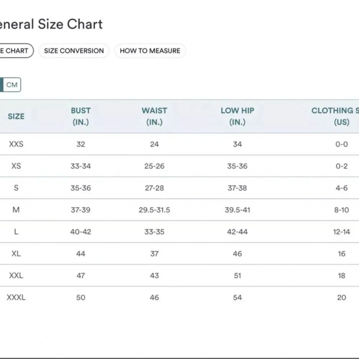Click low hip value 35-36 in XS row
This screenshot has width=359, height=359.
[x=237, y=166]
